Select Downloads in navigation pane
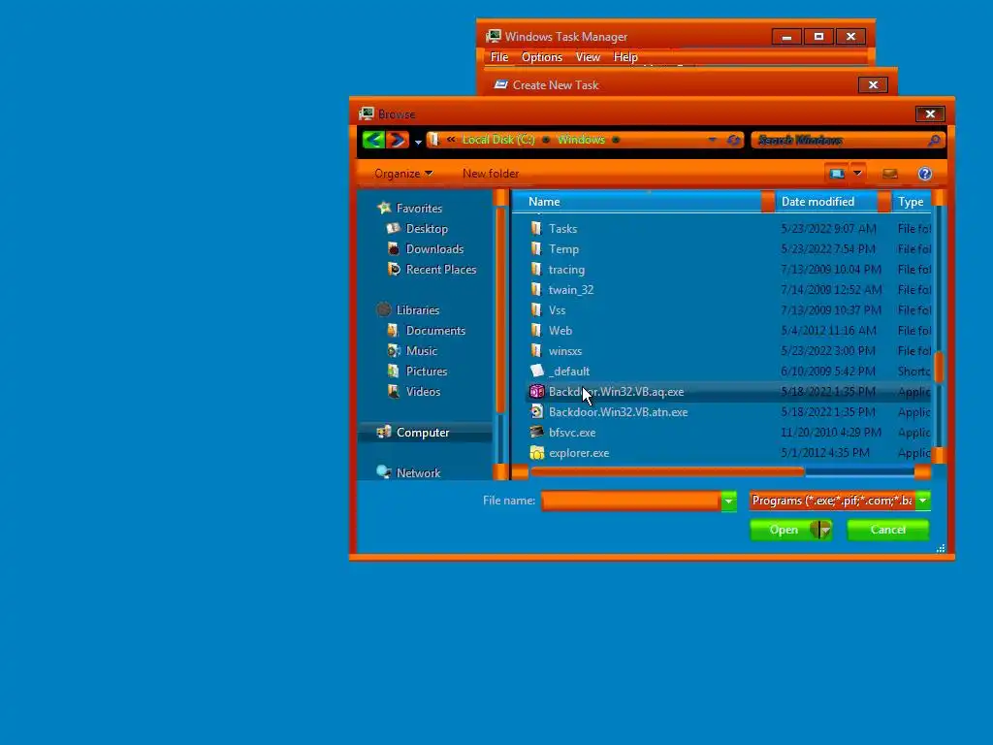The width and height of the screenshot is (993, 745). (x=434, y=249)
